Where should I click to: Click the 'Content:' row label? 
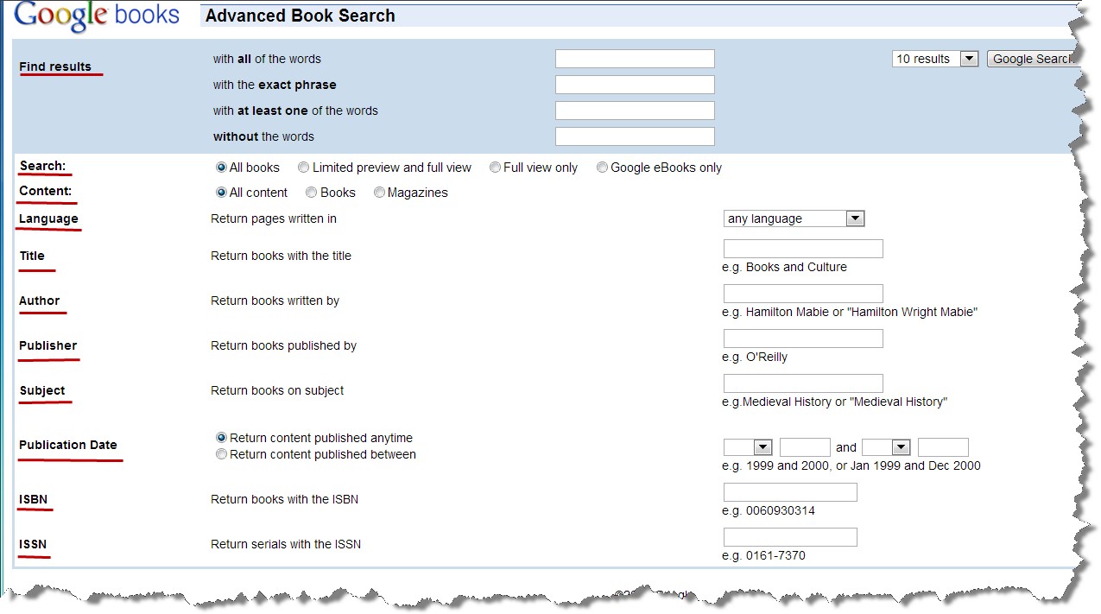coord(46,191)
